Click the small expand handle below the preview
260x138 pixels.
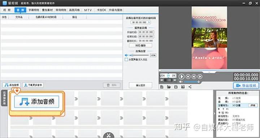[x=209, y=72]
